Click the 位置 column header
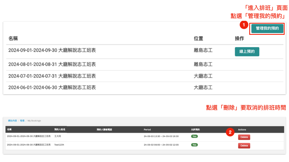 [x=198, y=39]
